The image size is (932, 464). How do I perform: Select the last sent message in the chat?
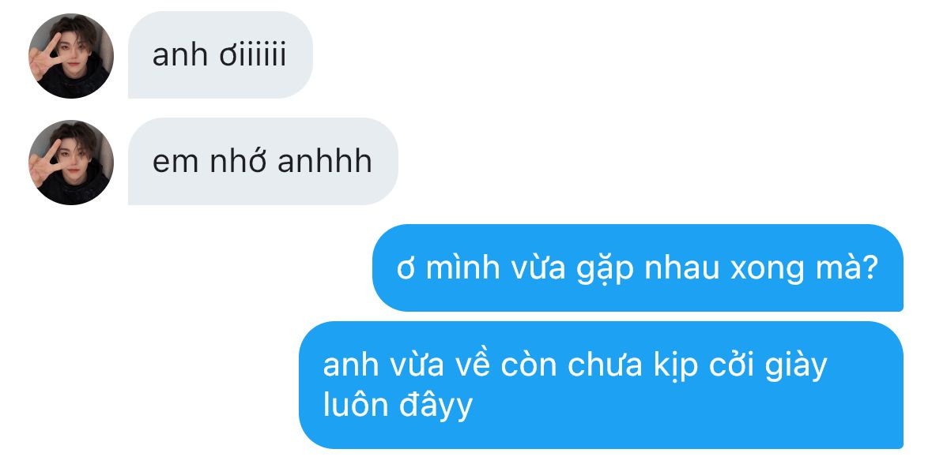601,385
